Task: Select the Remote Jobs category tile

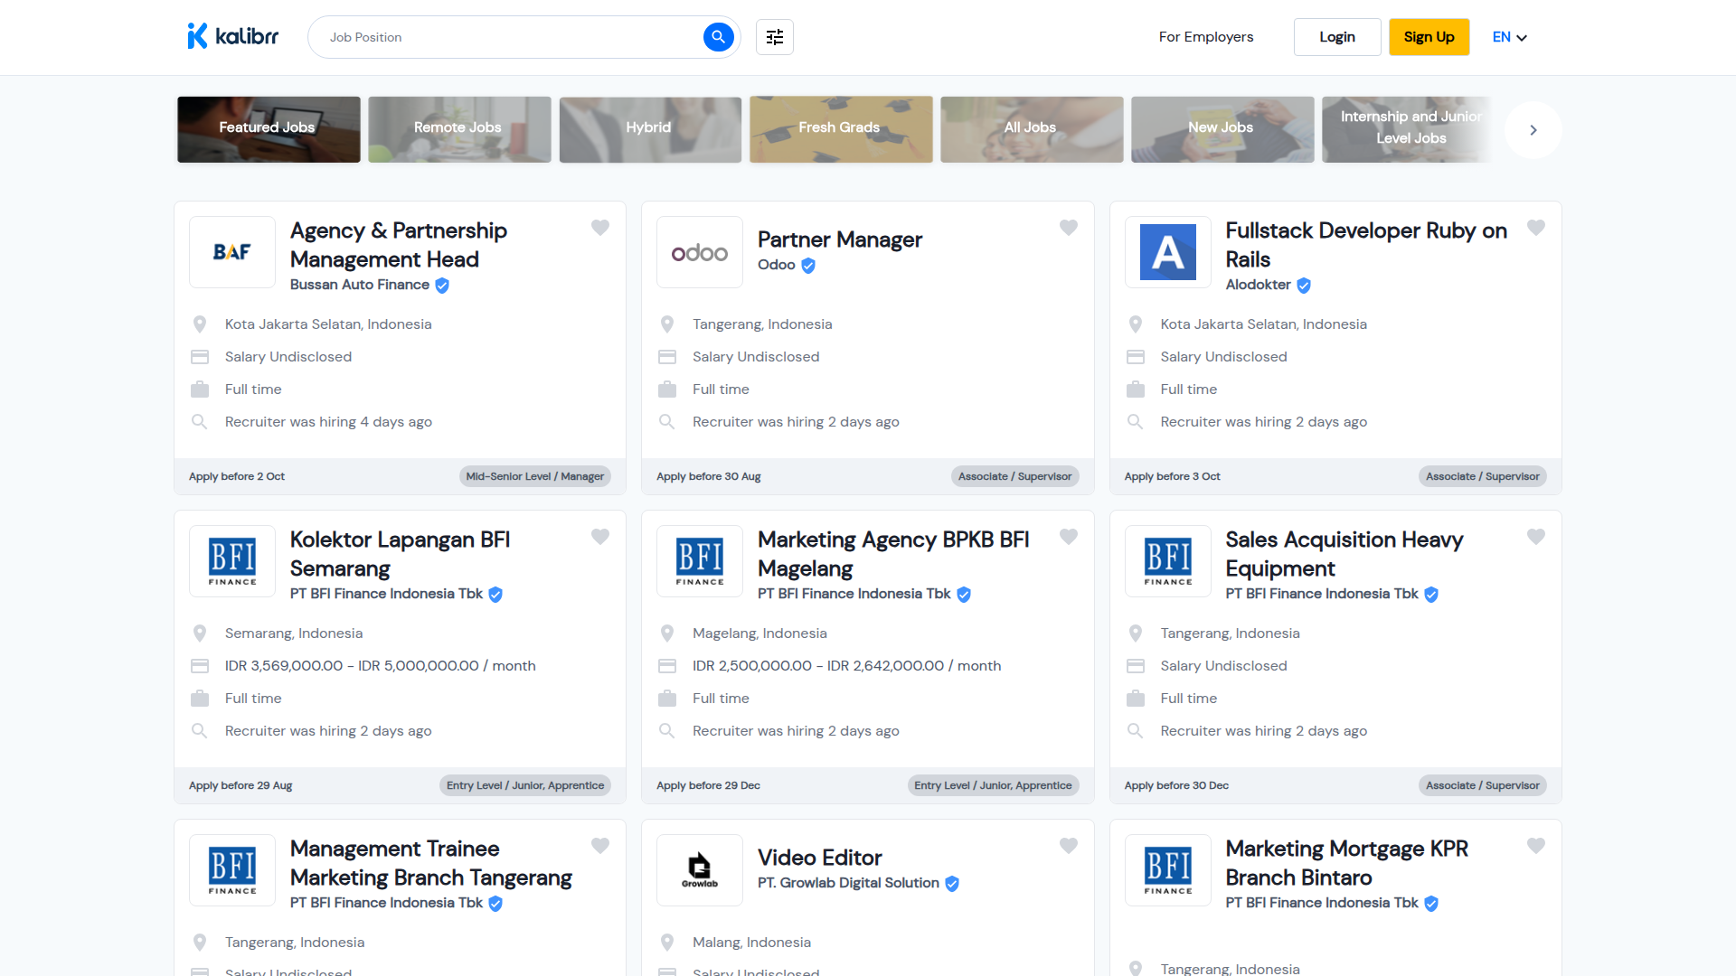Action: [x=459, y=129]
